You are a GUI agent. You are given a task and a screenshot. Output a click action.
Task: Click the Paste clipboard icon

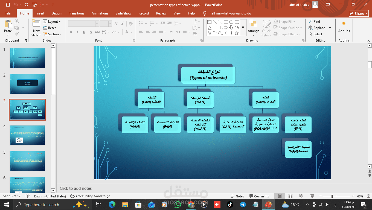(8, 24)
